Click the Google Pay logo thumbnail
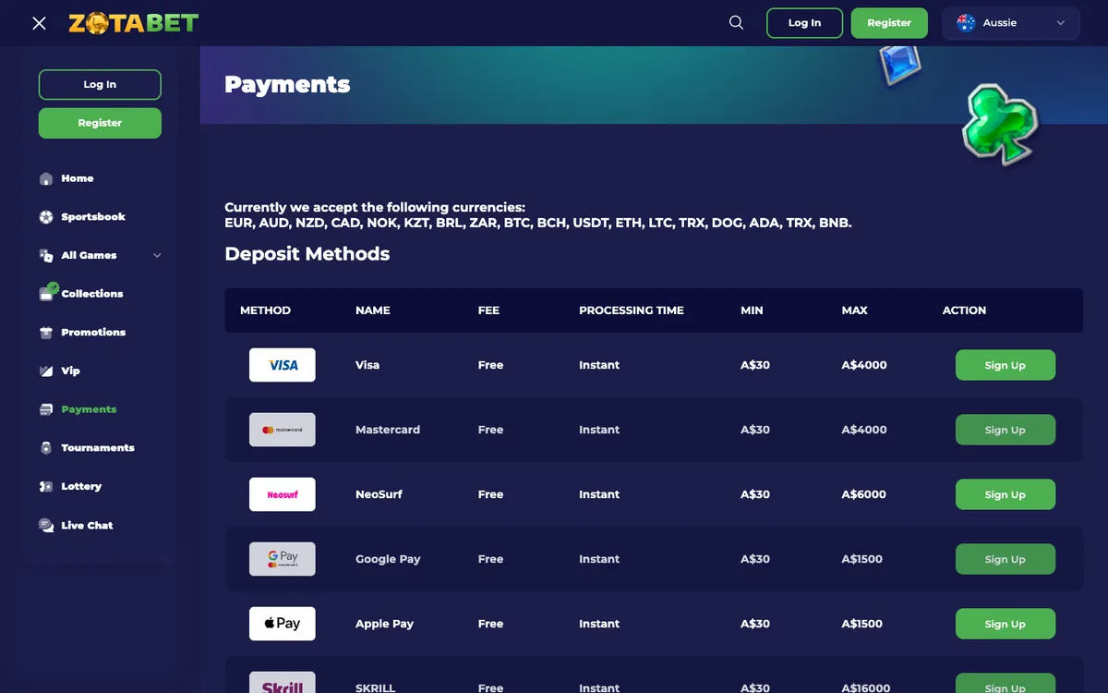Screen dimensions: 1108x693 point(283,559)
